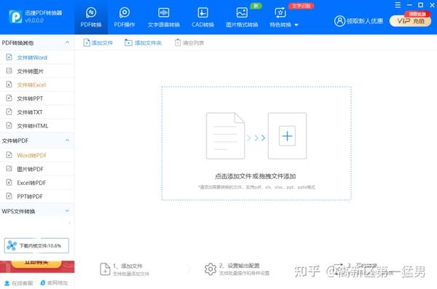Click the PDF操作 disc icon
This screenshot has width=437, height=289.
pyautogui.click(x=125, y=12)
